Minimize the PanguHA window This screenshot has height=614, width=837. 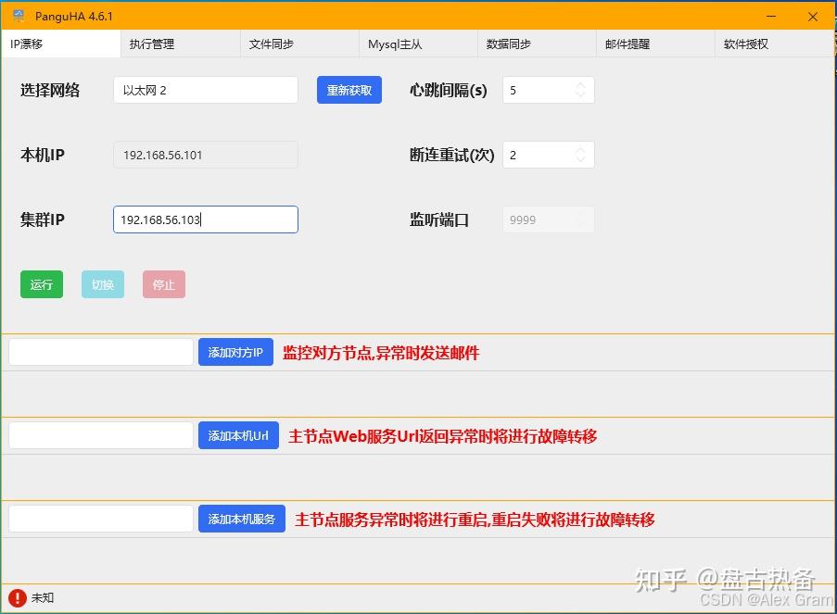tap(771, 16)
